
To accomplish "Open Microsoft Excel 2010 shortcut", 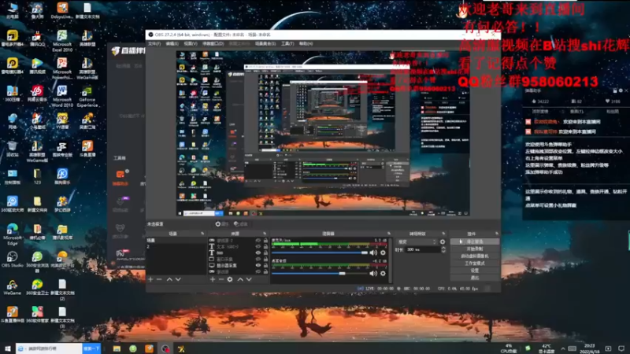I will click(62, 41).
